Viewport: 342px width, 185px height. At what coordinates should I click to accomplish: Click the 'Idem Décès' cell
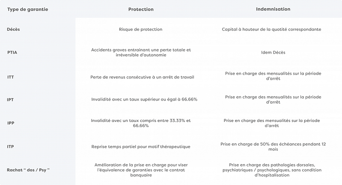(273, 52)
